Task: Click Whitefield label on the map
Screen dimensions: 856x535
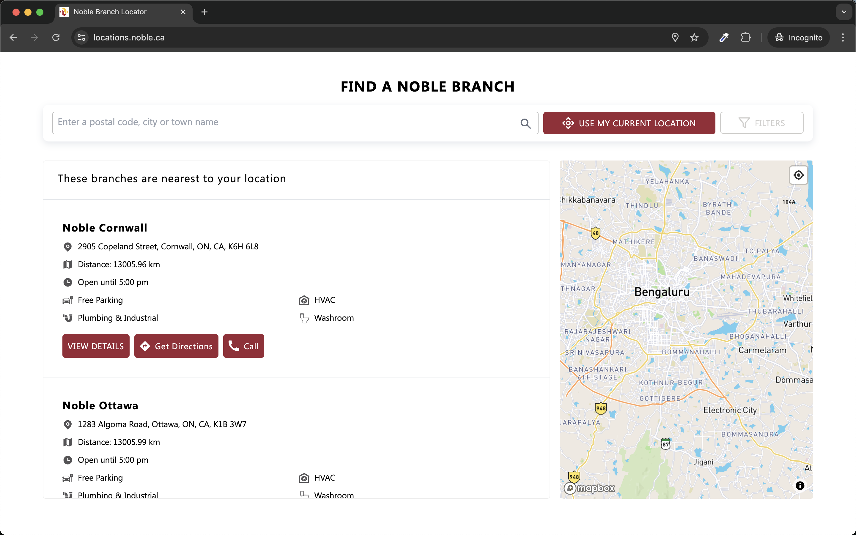Action: pos(798,298)
